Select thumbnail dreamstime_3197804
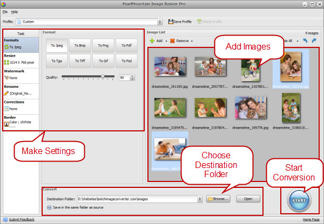Image resolution: width=324 pixels, height=224 pixels. (210, 108)
